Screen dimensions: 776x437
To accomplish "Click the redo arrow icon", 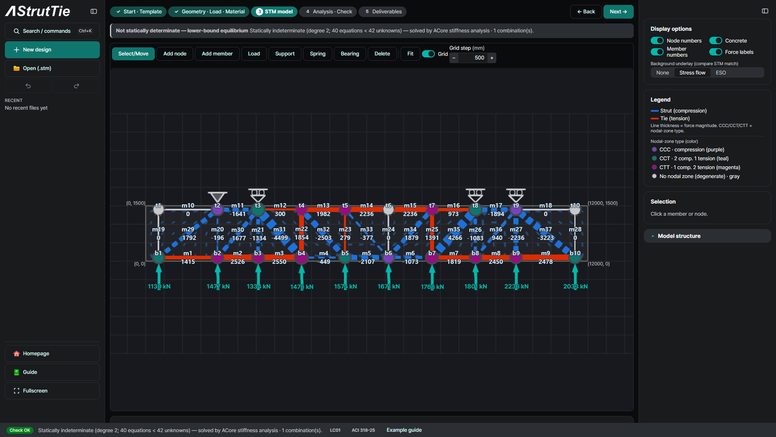I will [x=76, y=86].
